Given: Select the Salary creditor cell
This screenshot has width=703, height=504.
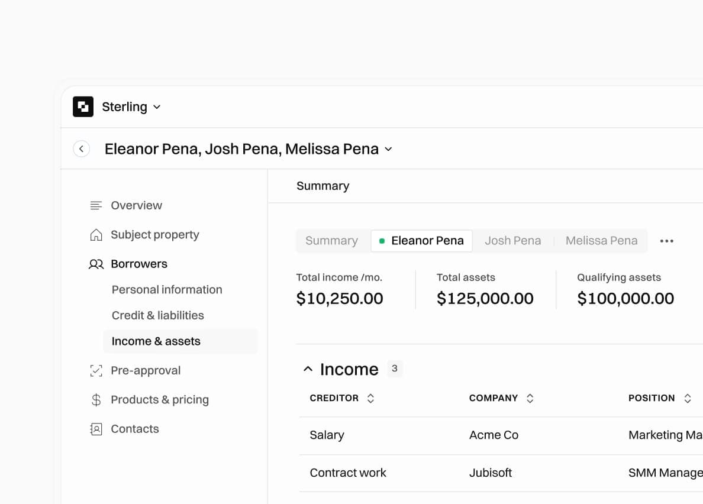Looking at the screenshot, I should point(327,435).
